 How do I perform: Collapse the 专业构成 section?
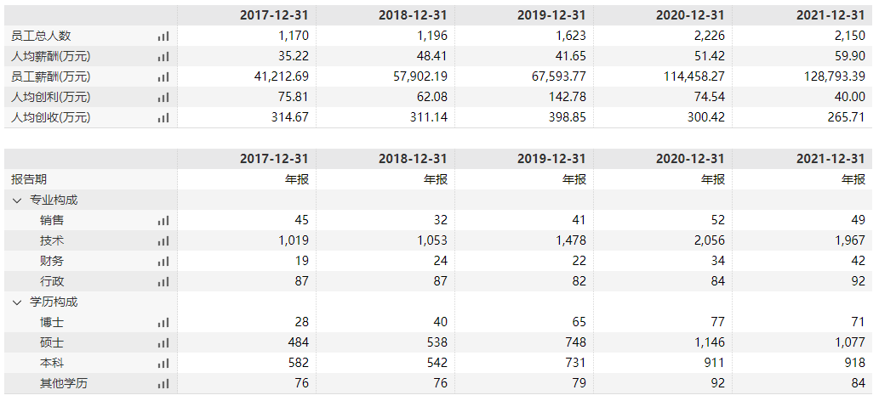[17, 200]
